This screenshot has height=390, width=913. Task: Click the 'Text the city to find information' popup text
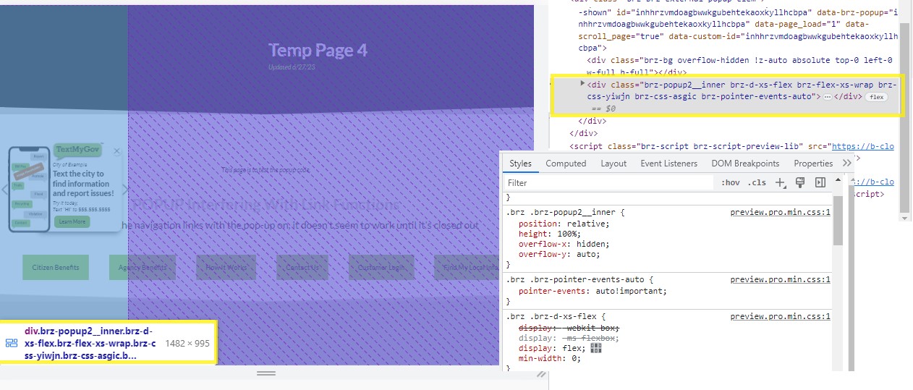point(82,183)
